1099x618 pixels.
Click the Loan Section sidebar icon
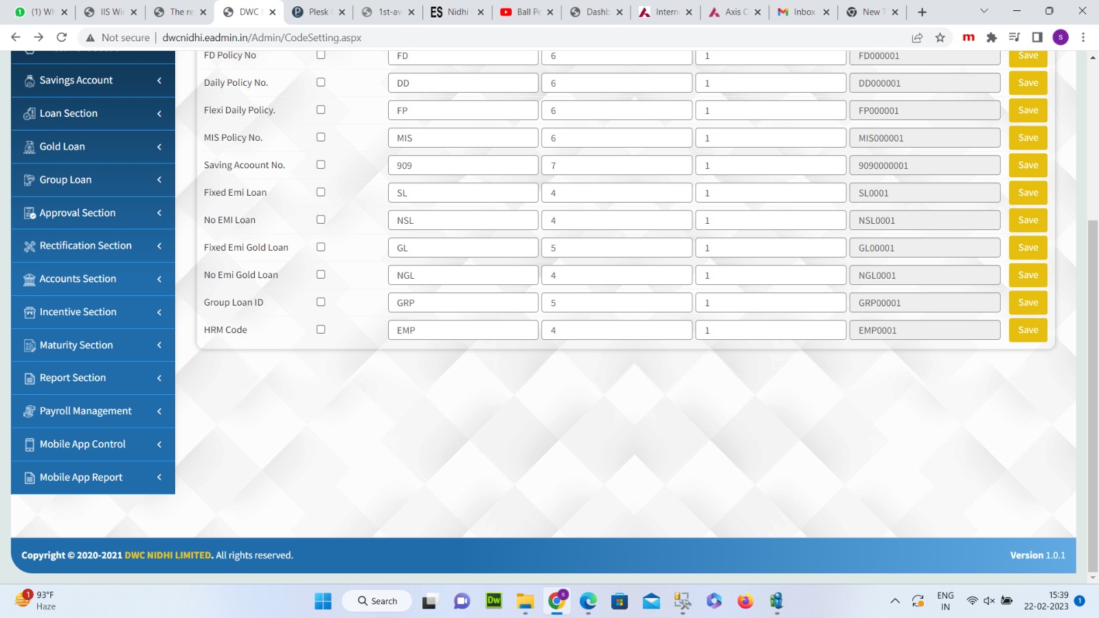(30, 114)
